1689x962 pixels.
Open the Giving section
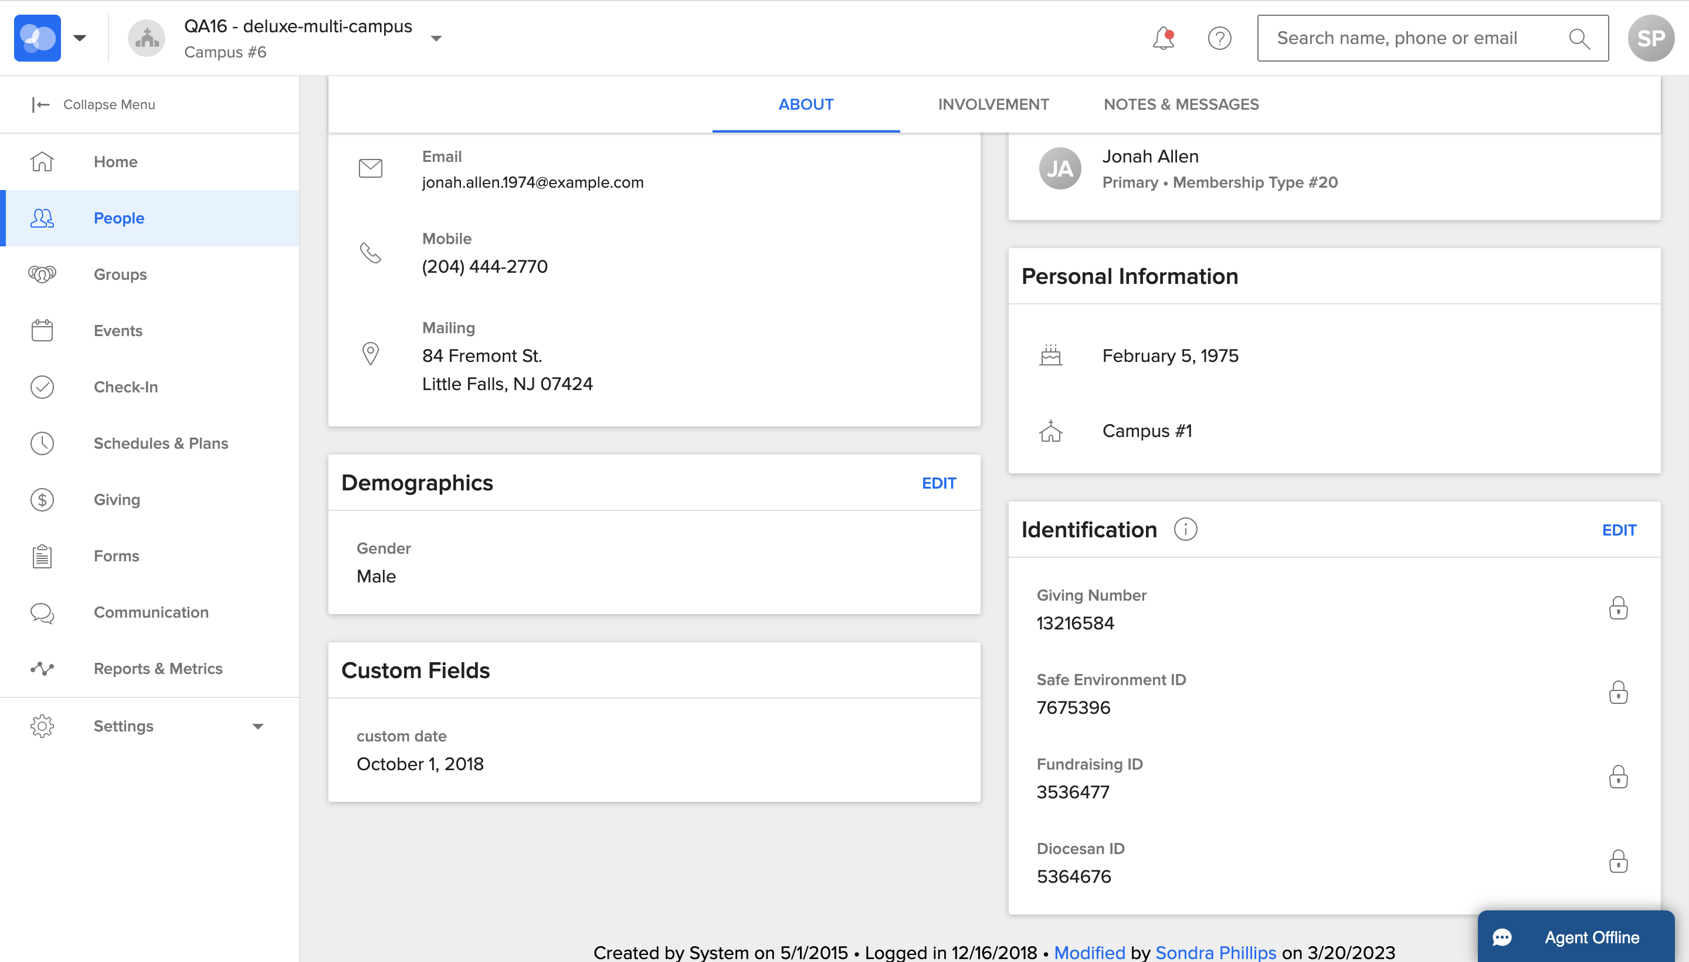(116, 500)
